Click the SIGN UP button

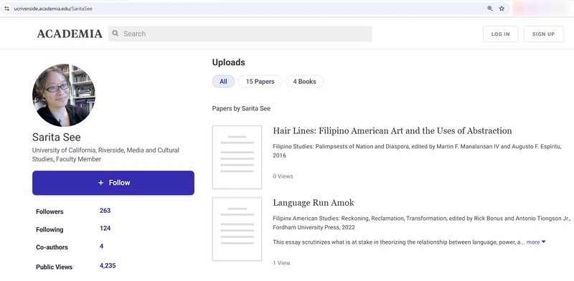[x=544, y=34]
